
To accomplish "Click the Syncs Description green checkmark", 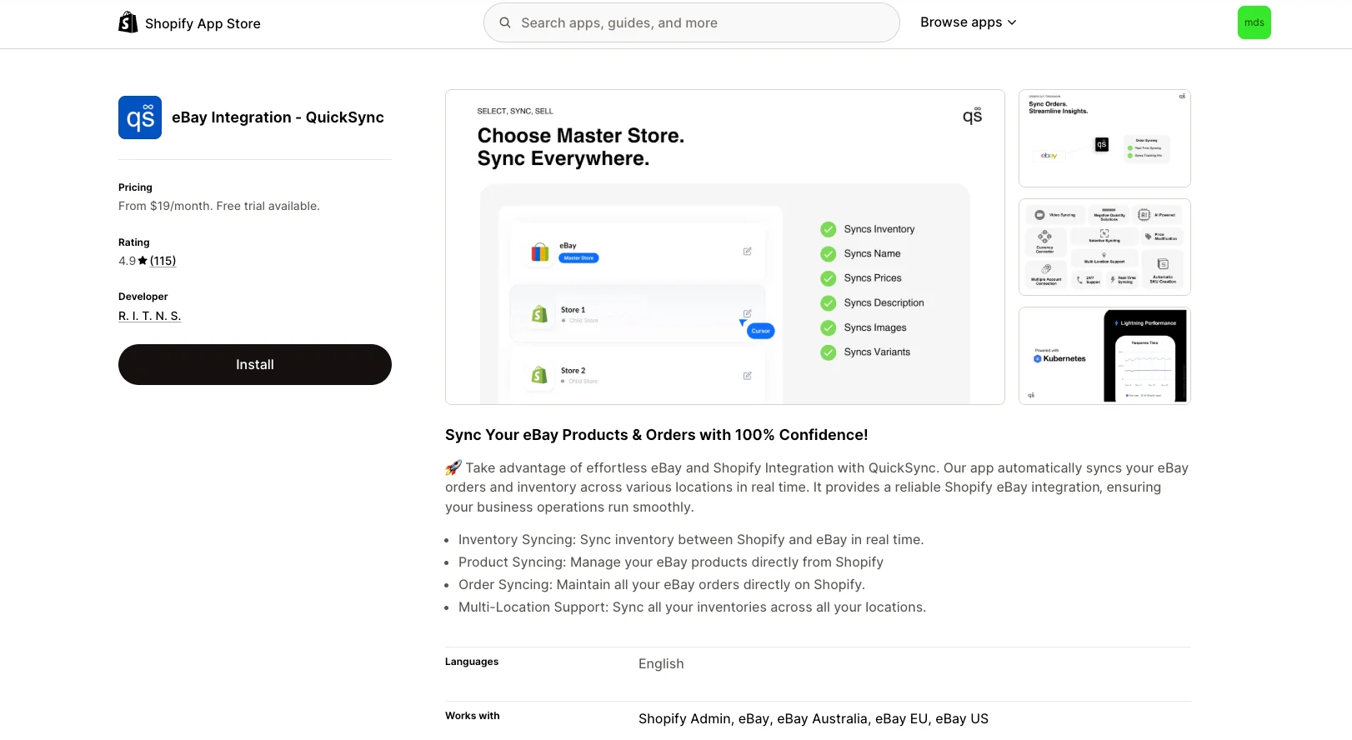I will (x=828, y=303).
